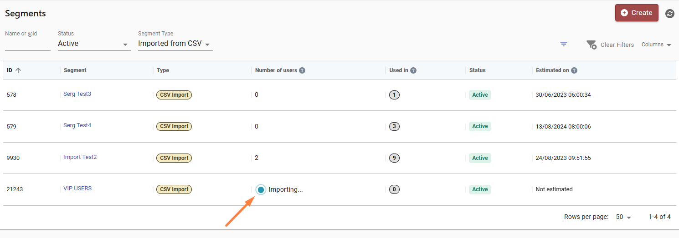Open the VIP USERS segment link
679x238 pixels.
77,188
